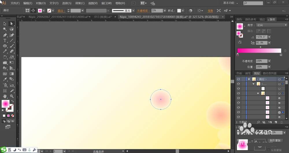This screenshot has height=153, width=289.
Task: Select the Scale tool
Action: pyautogui.click(x=12, y=57)
